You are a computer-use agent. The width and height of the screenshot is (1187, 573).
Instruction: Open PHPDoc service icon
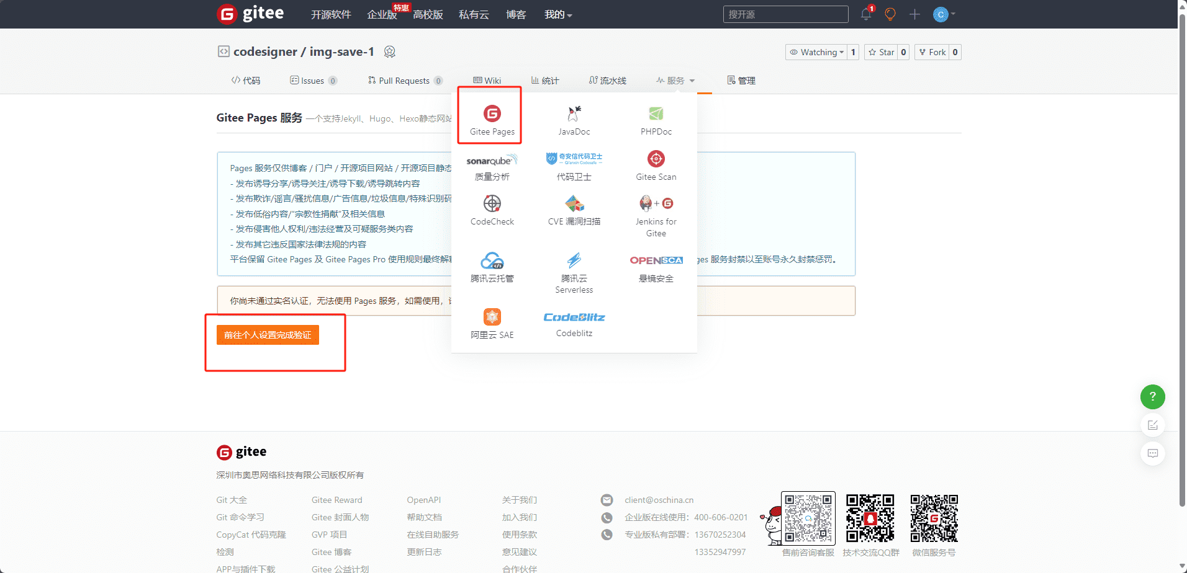[x=656, y=113]
